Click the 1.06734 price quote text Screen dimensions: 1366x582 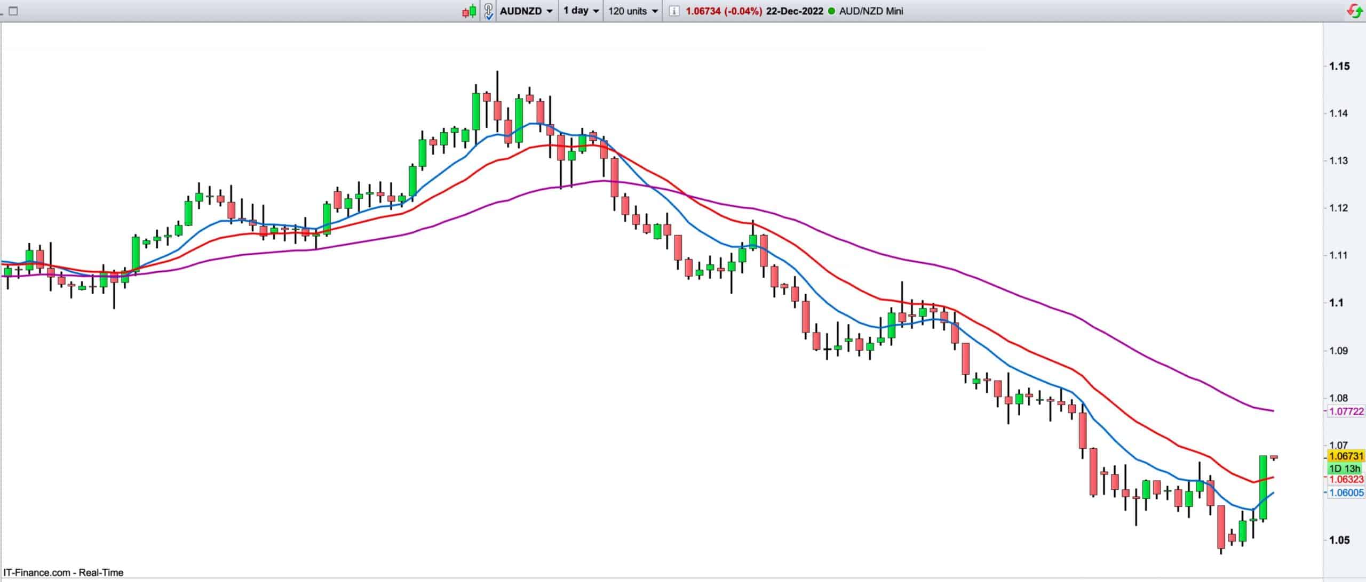point(703,11)
